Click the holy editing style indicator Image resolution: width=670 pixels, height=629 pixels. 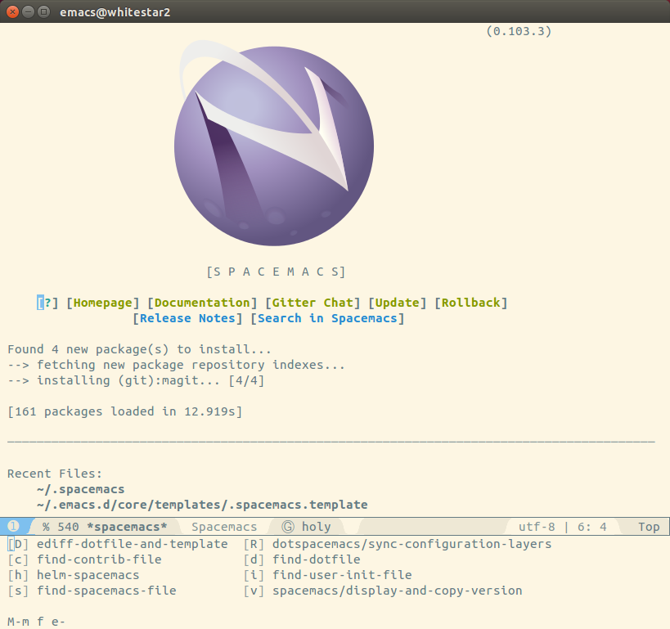[x=317, y=527]
